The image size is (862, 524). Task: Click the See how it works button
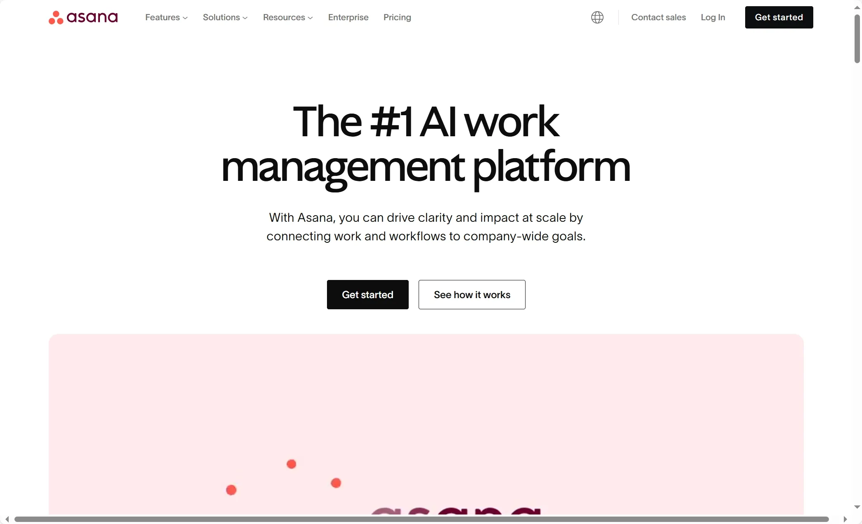pyautogui.click(x=471, y=294)
